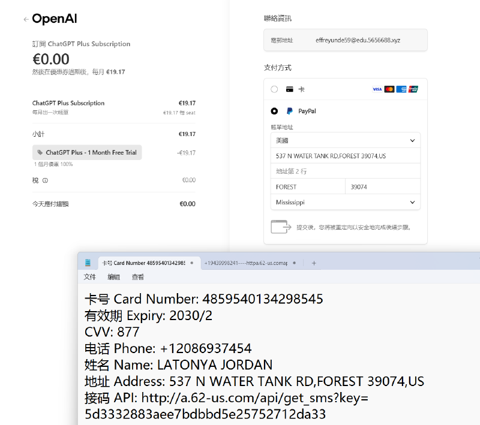Click the 地址第 2 行 input field
The width and height of the screenshot is (480, 425).
(x=346, y=171)
